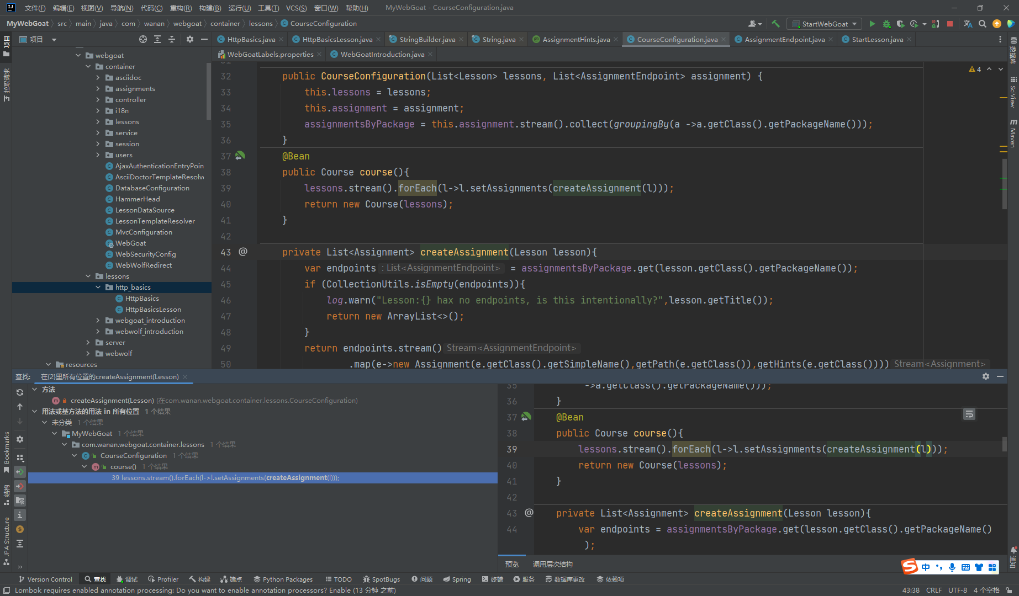Click the red Stop square button
This screenshot has width=1019, height=596.
point(950,24)
